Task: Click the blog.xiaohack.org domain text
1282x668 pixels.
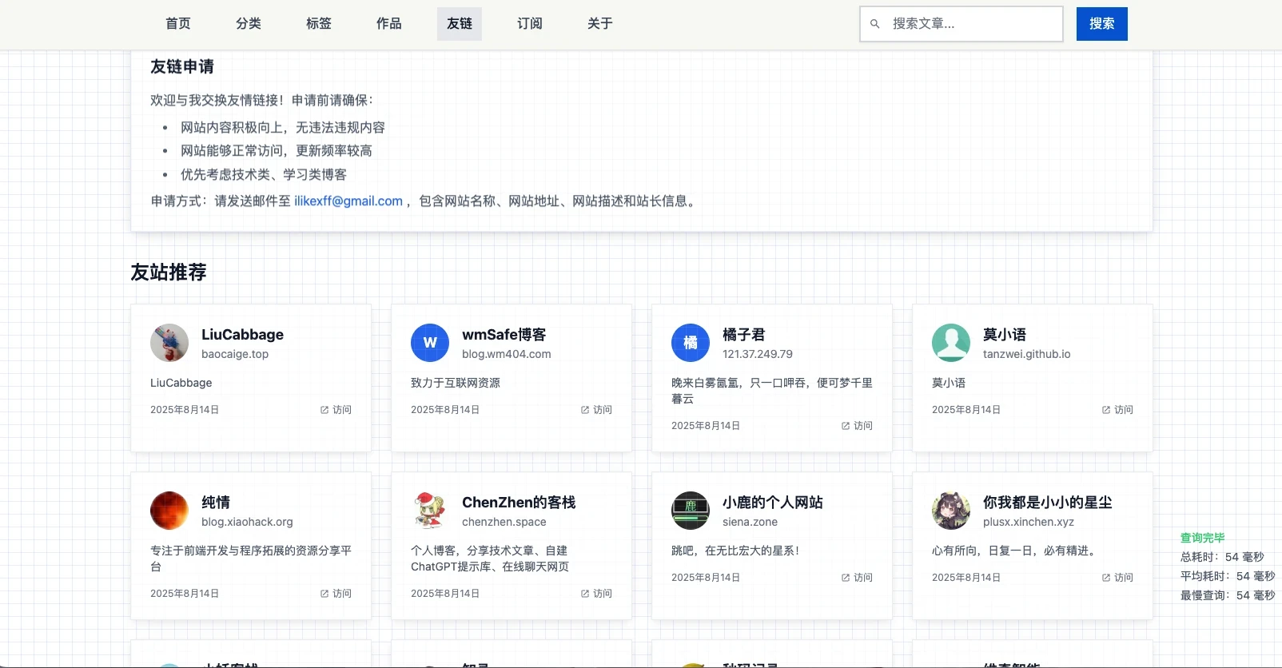Action: (x=247, y=522)
